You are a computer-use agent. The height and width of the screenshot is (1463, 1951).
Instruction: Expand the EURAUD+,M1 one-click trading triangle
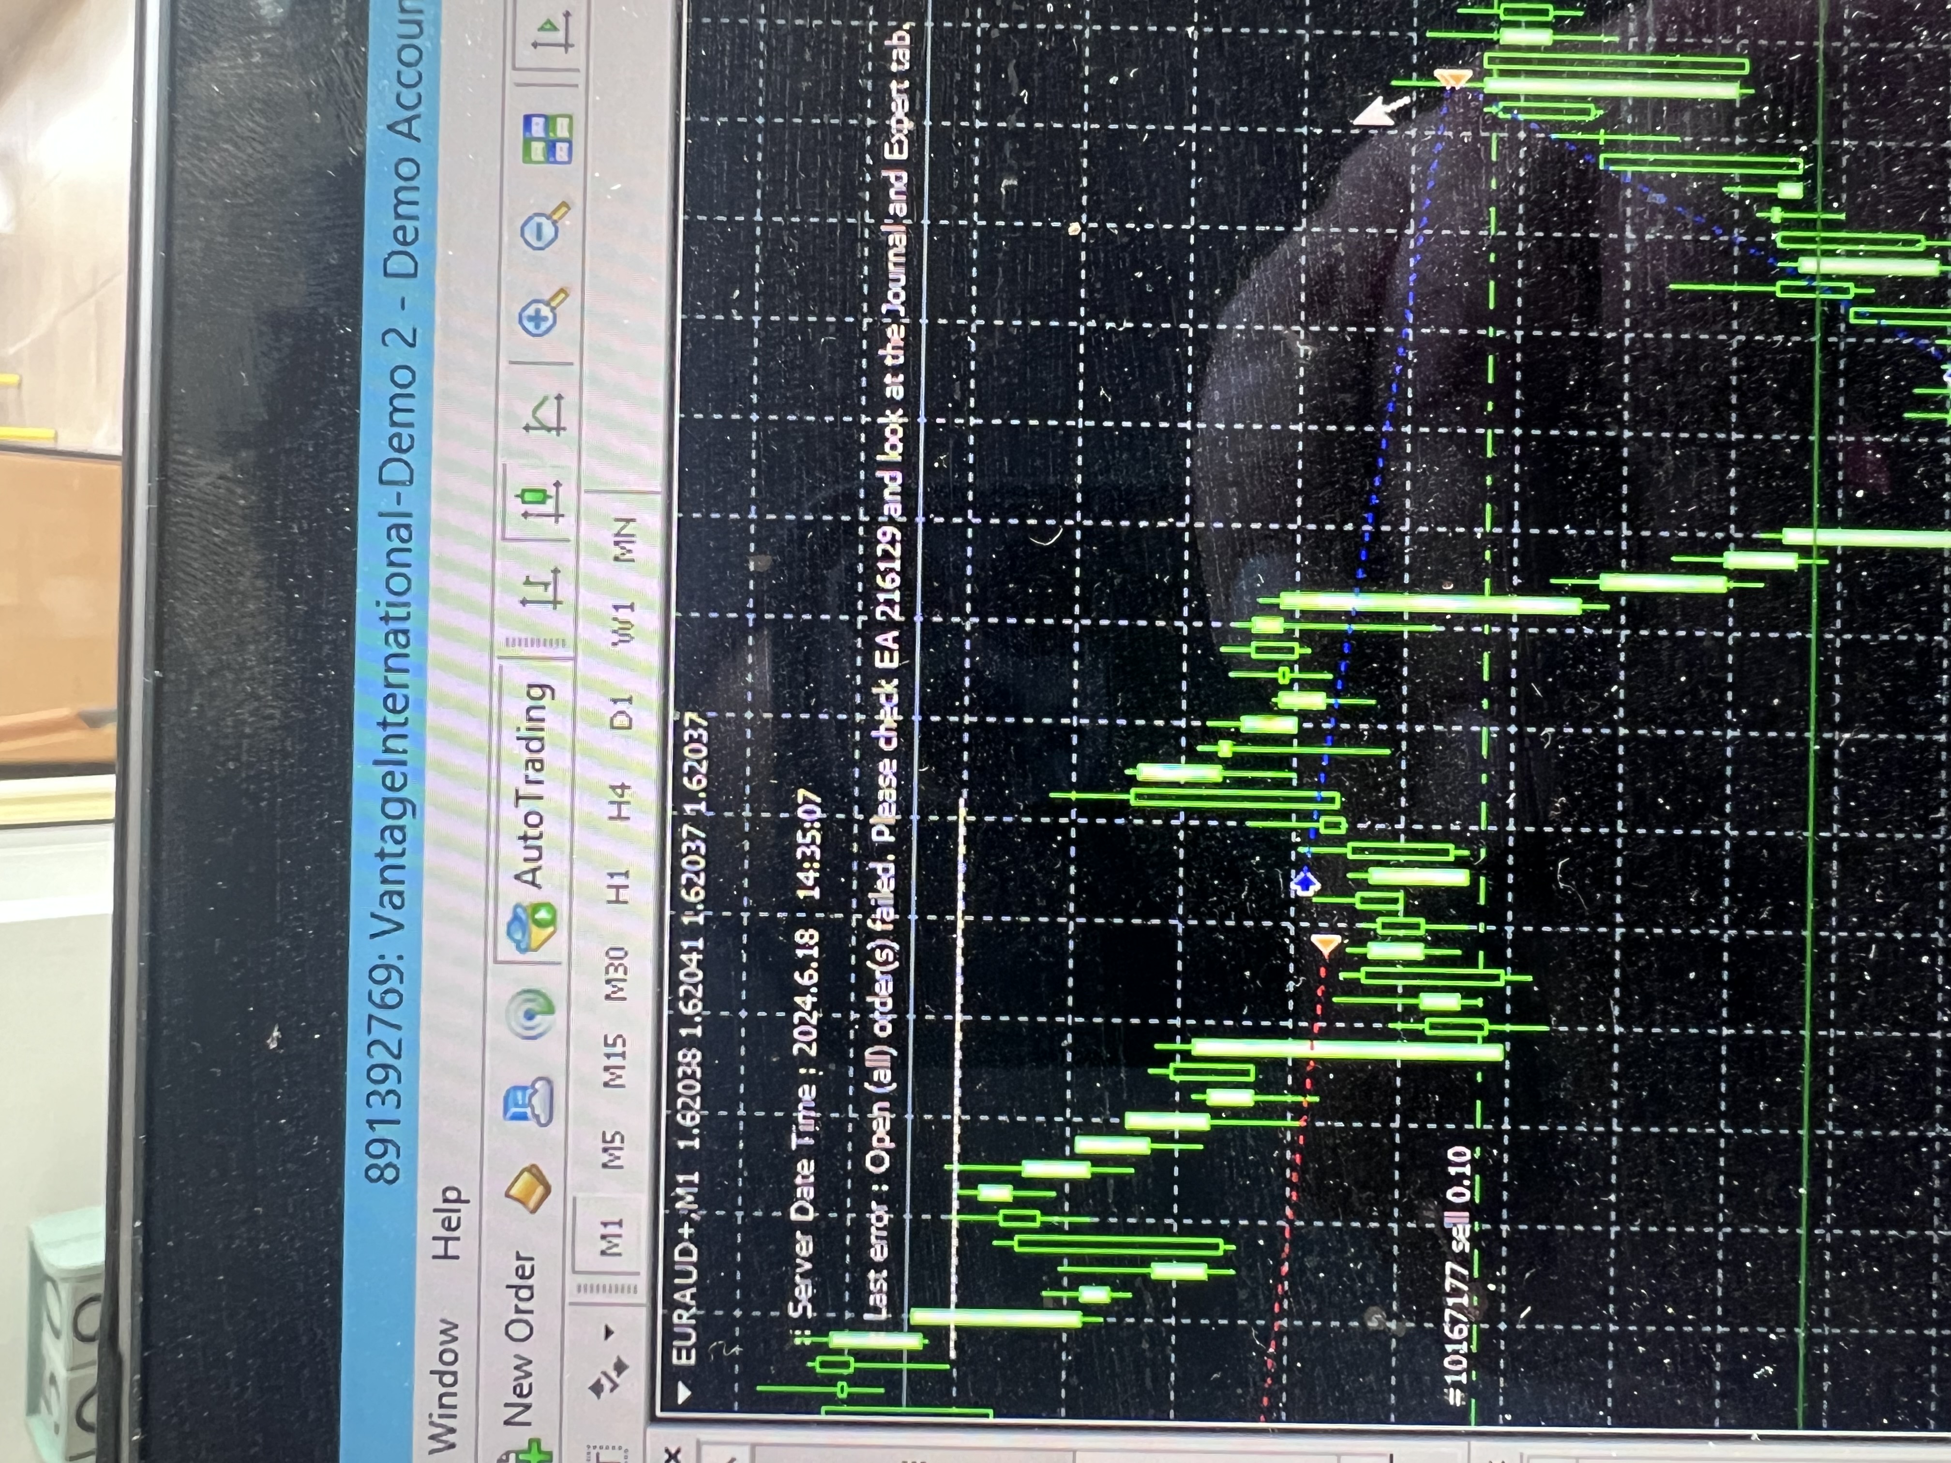tap(684, 1392)
